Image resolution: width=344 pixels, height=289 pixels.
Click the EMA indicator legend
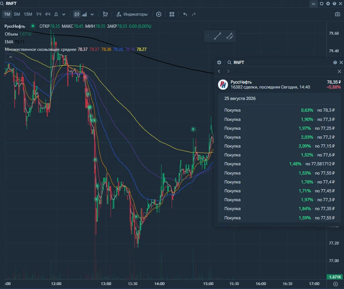(x=9, y=42)
